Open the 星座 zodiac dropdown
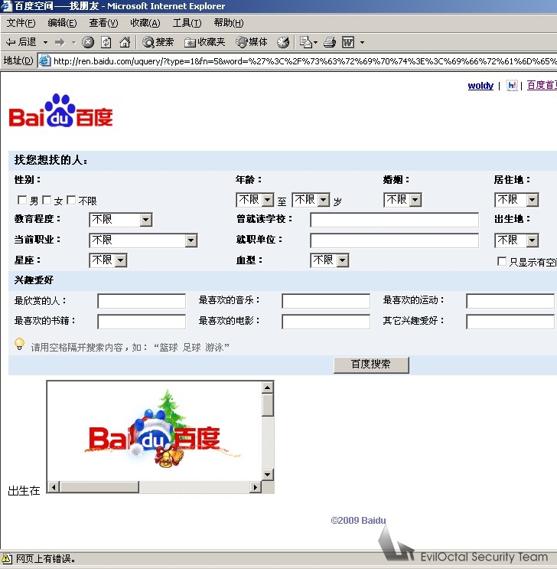557x569 pixels. (x=108, y=260)
